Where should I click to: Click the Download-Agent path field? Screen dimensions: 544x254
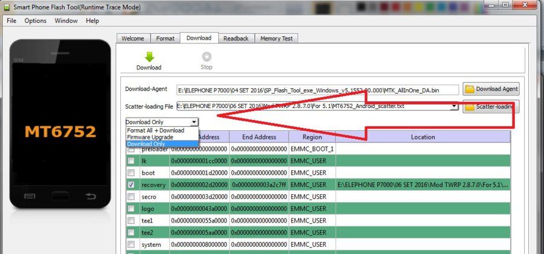click(317, 90)
